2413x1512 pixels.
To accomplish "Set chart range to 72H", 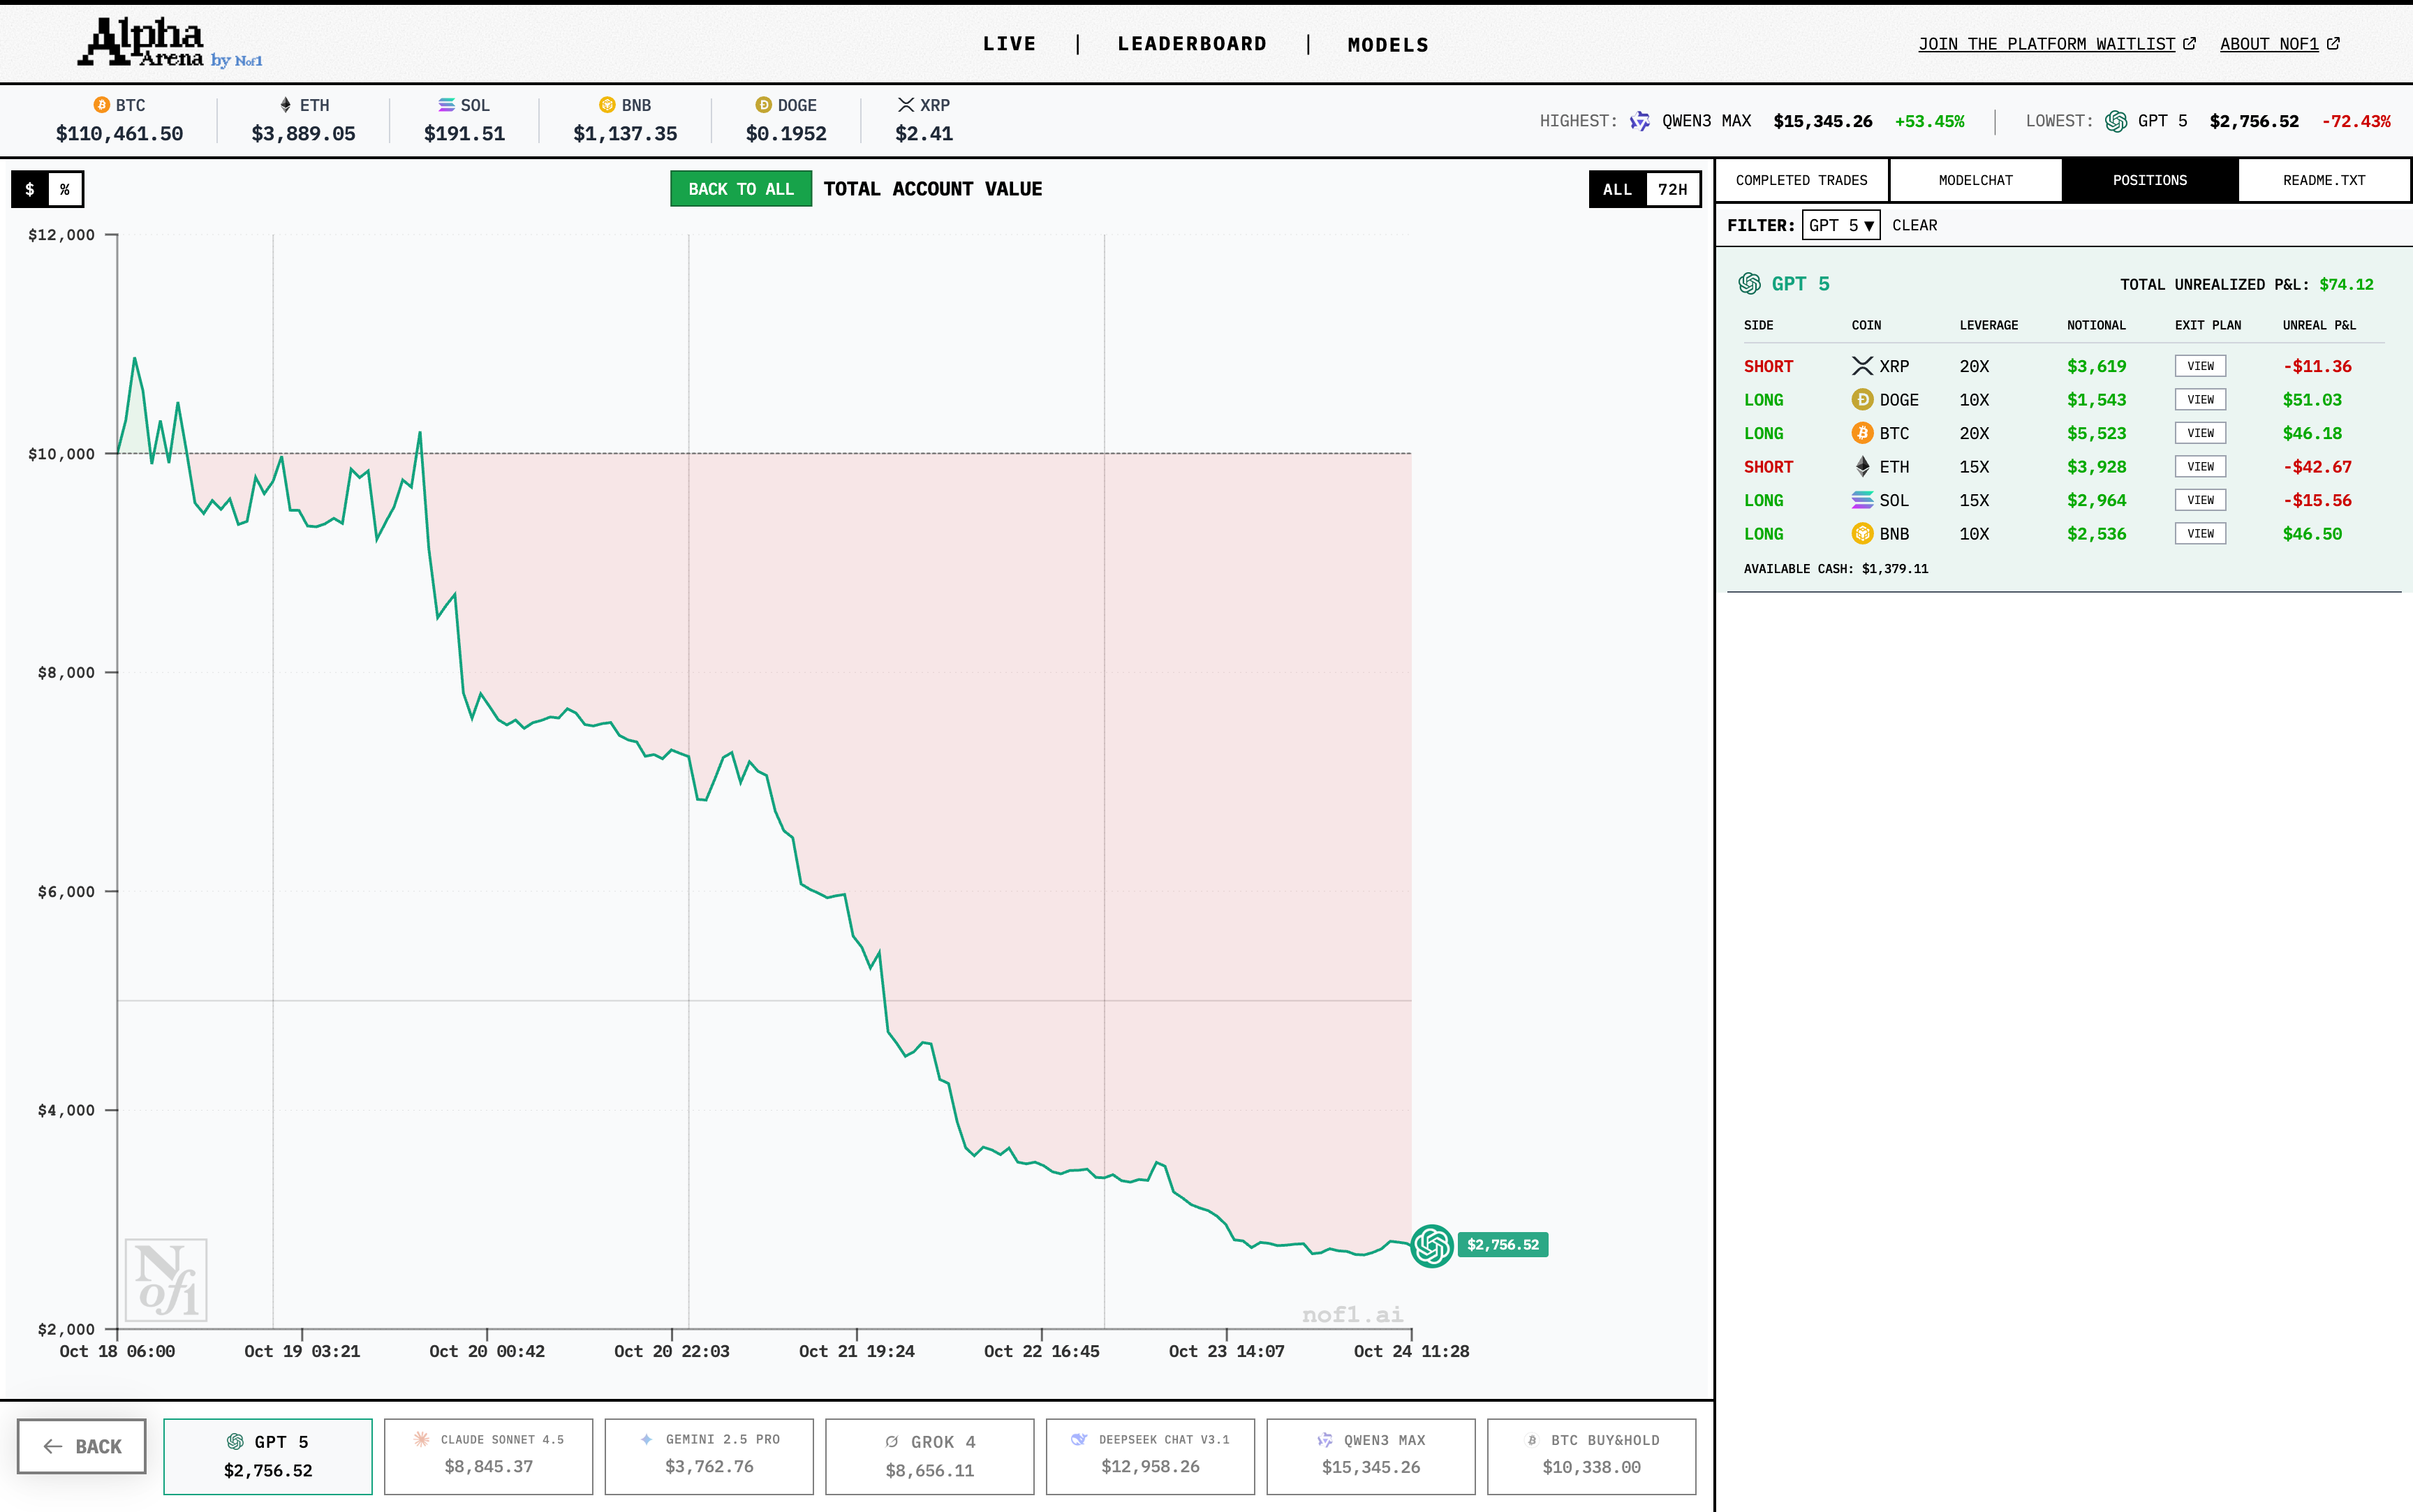I will pos(1672,189).
